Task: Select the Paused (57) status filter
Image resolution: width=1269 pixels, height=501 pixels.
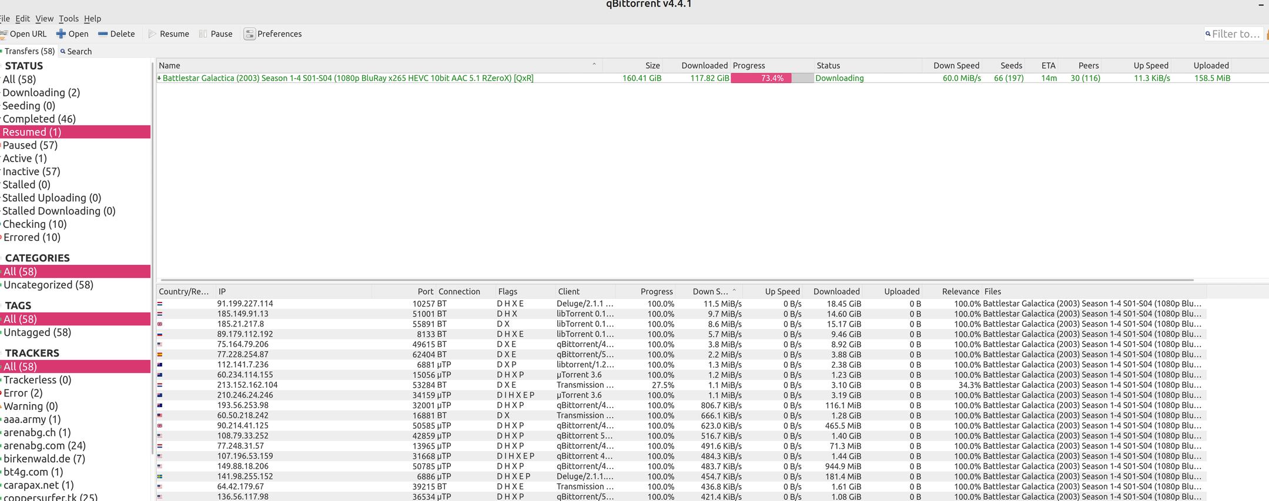Action: [30, 145]
